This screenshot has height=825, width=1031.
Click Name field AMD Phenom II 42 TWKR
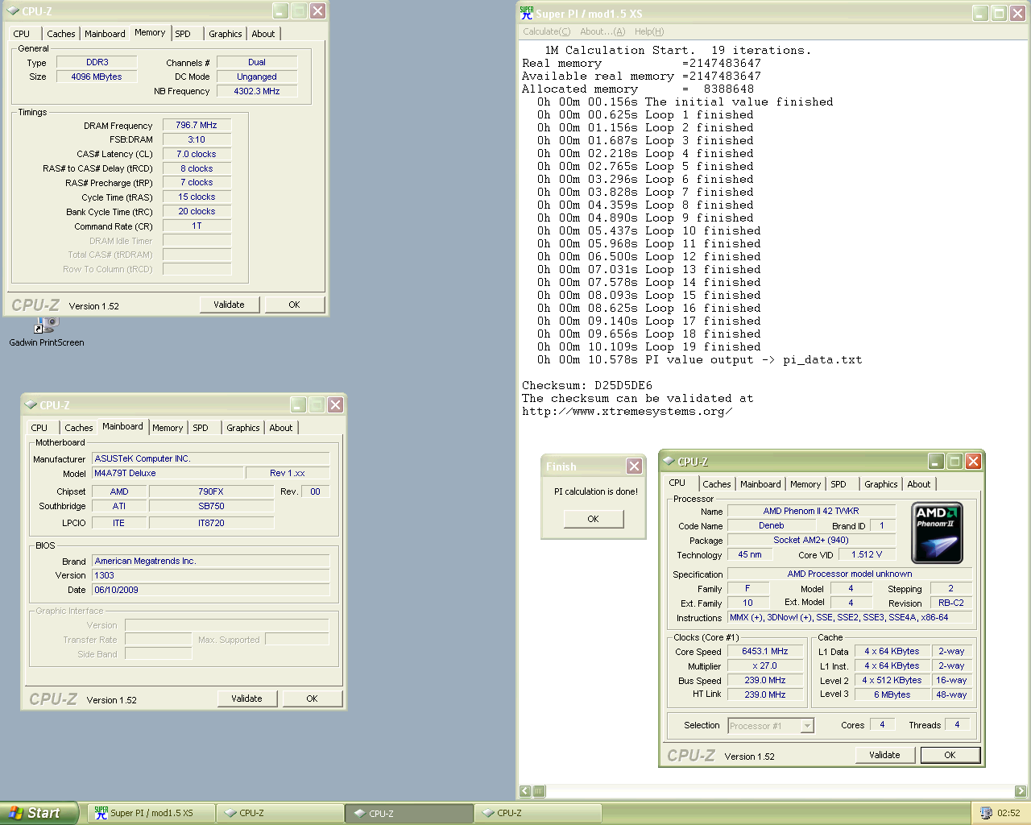(811, 511)
